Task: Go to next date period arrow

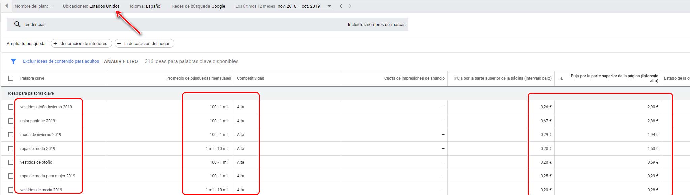Action: [350, 6]
